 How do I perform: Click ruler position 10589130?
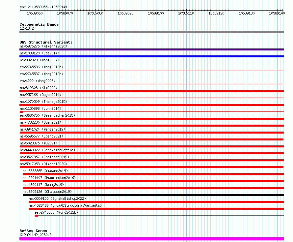coord(247,13)
